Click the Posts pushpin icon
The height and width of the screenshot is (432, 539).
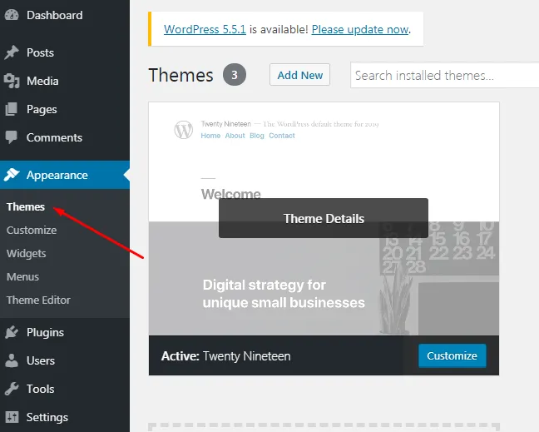[x=12, y=52]
